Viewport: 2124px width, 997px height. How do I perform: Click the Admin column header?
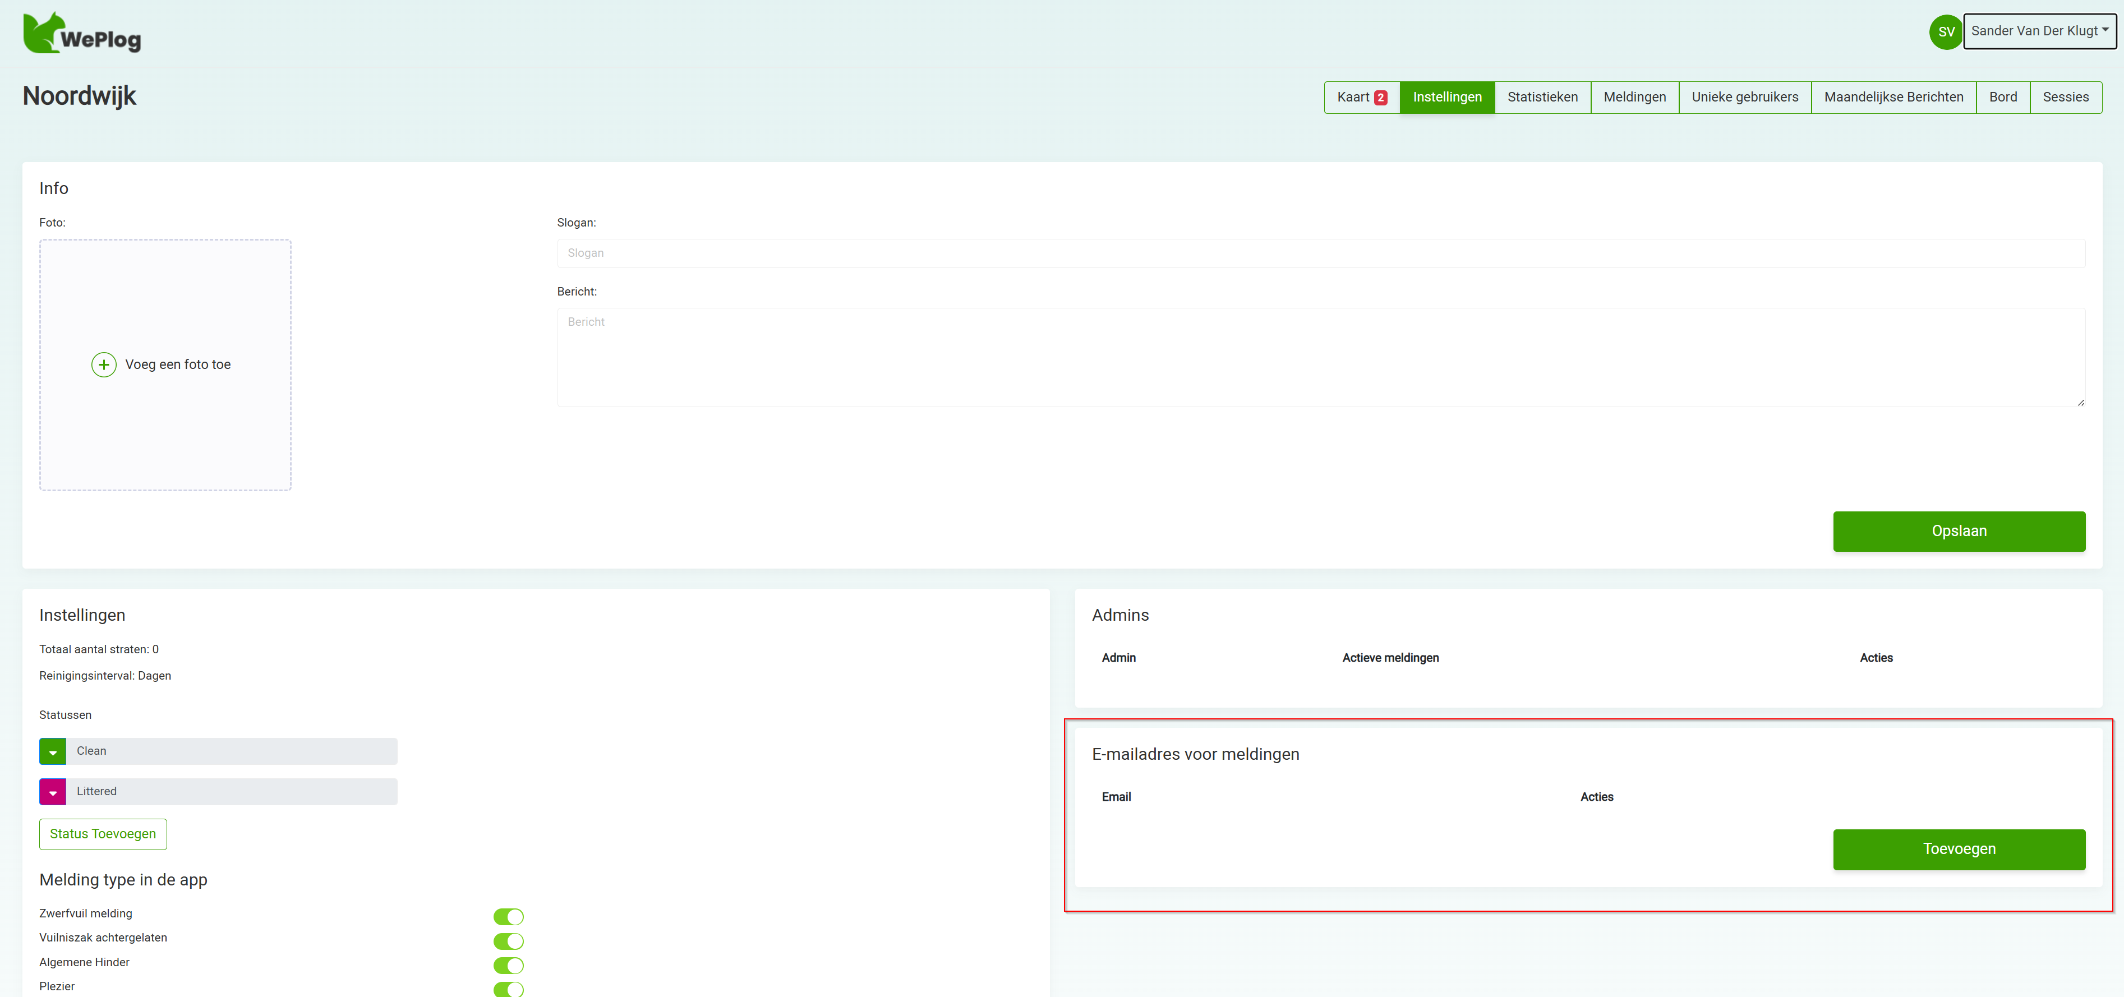tap(1118, 657)
